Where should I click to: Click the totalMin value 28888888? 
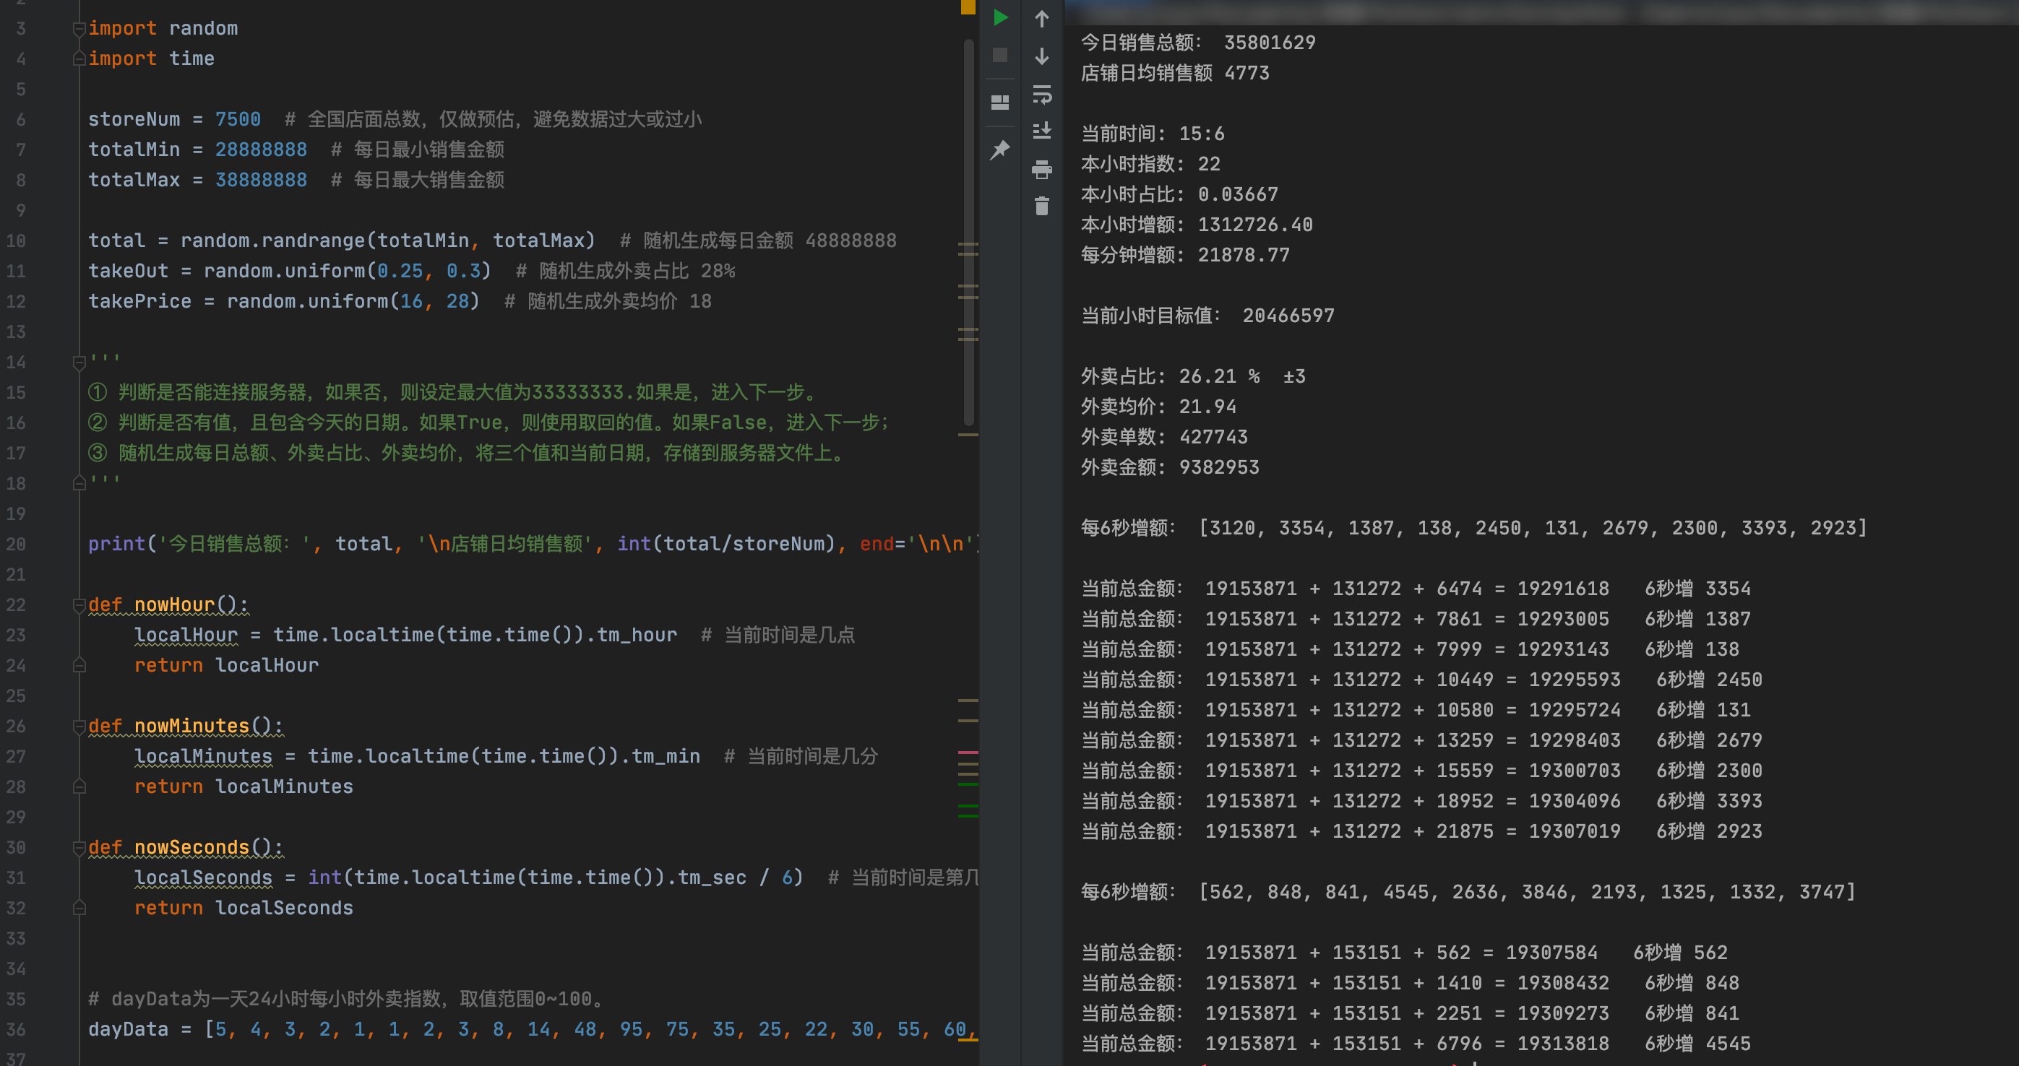[261, 149]
